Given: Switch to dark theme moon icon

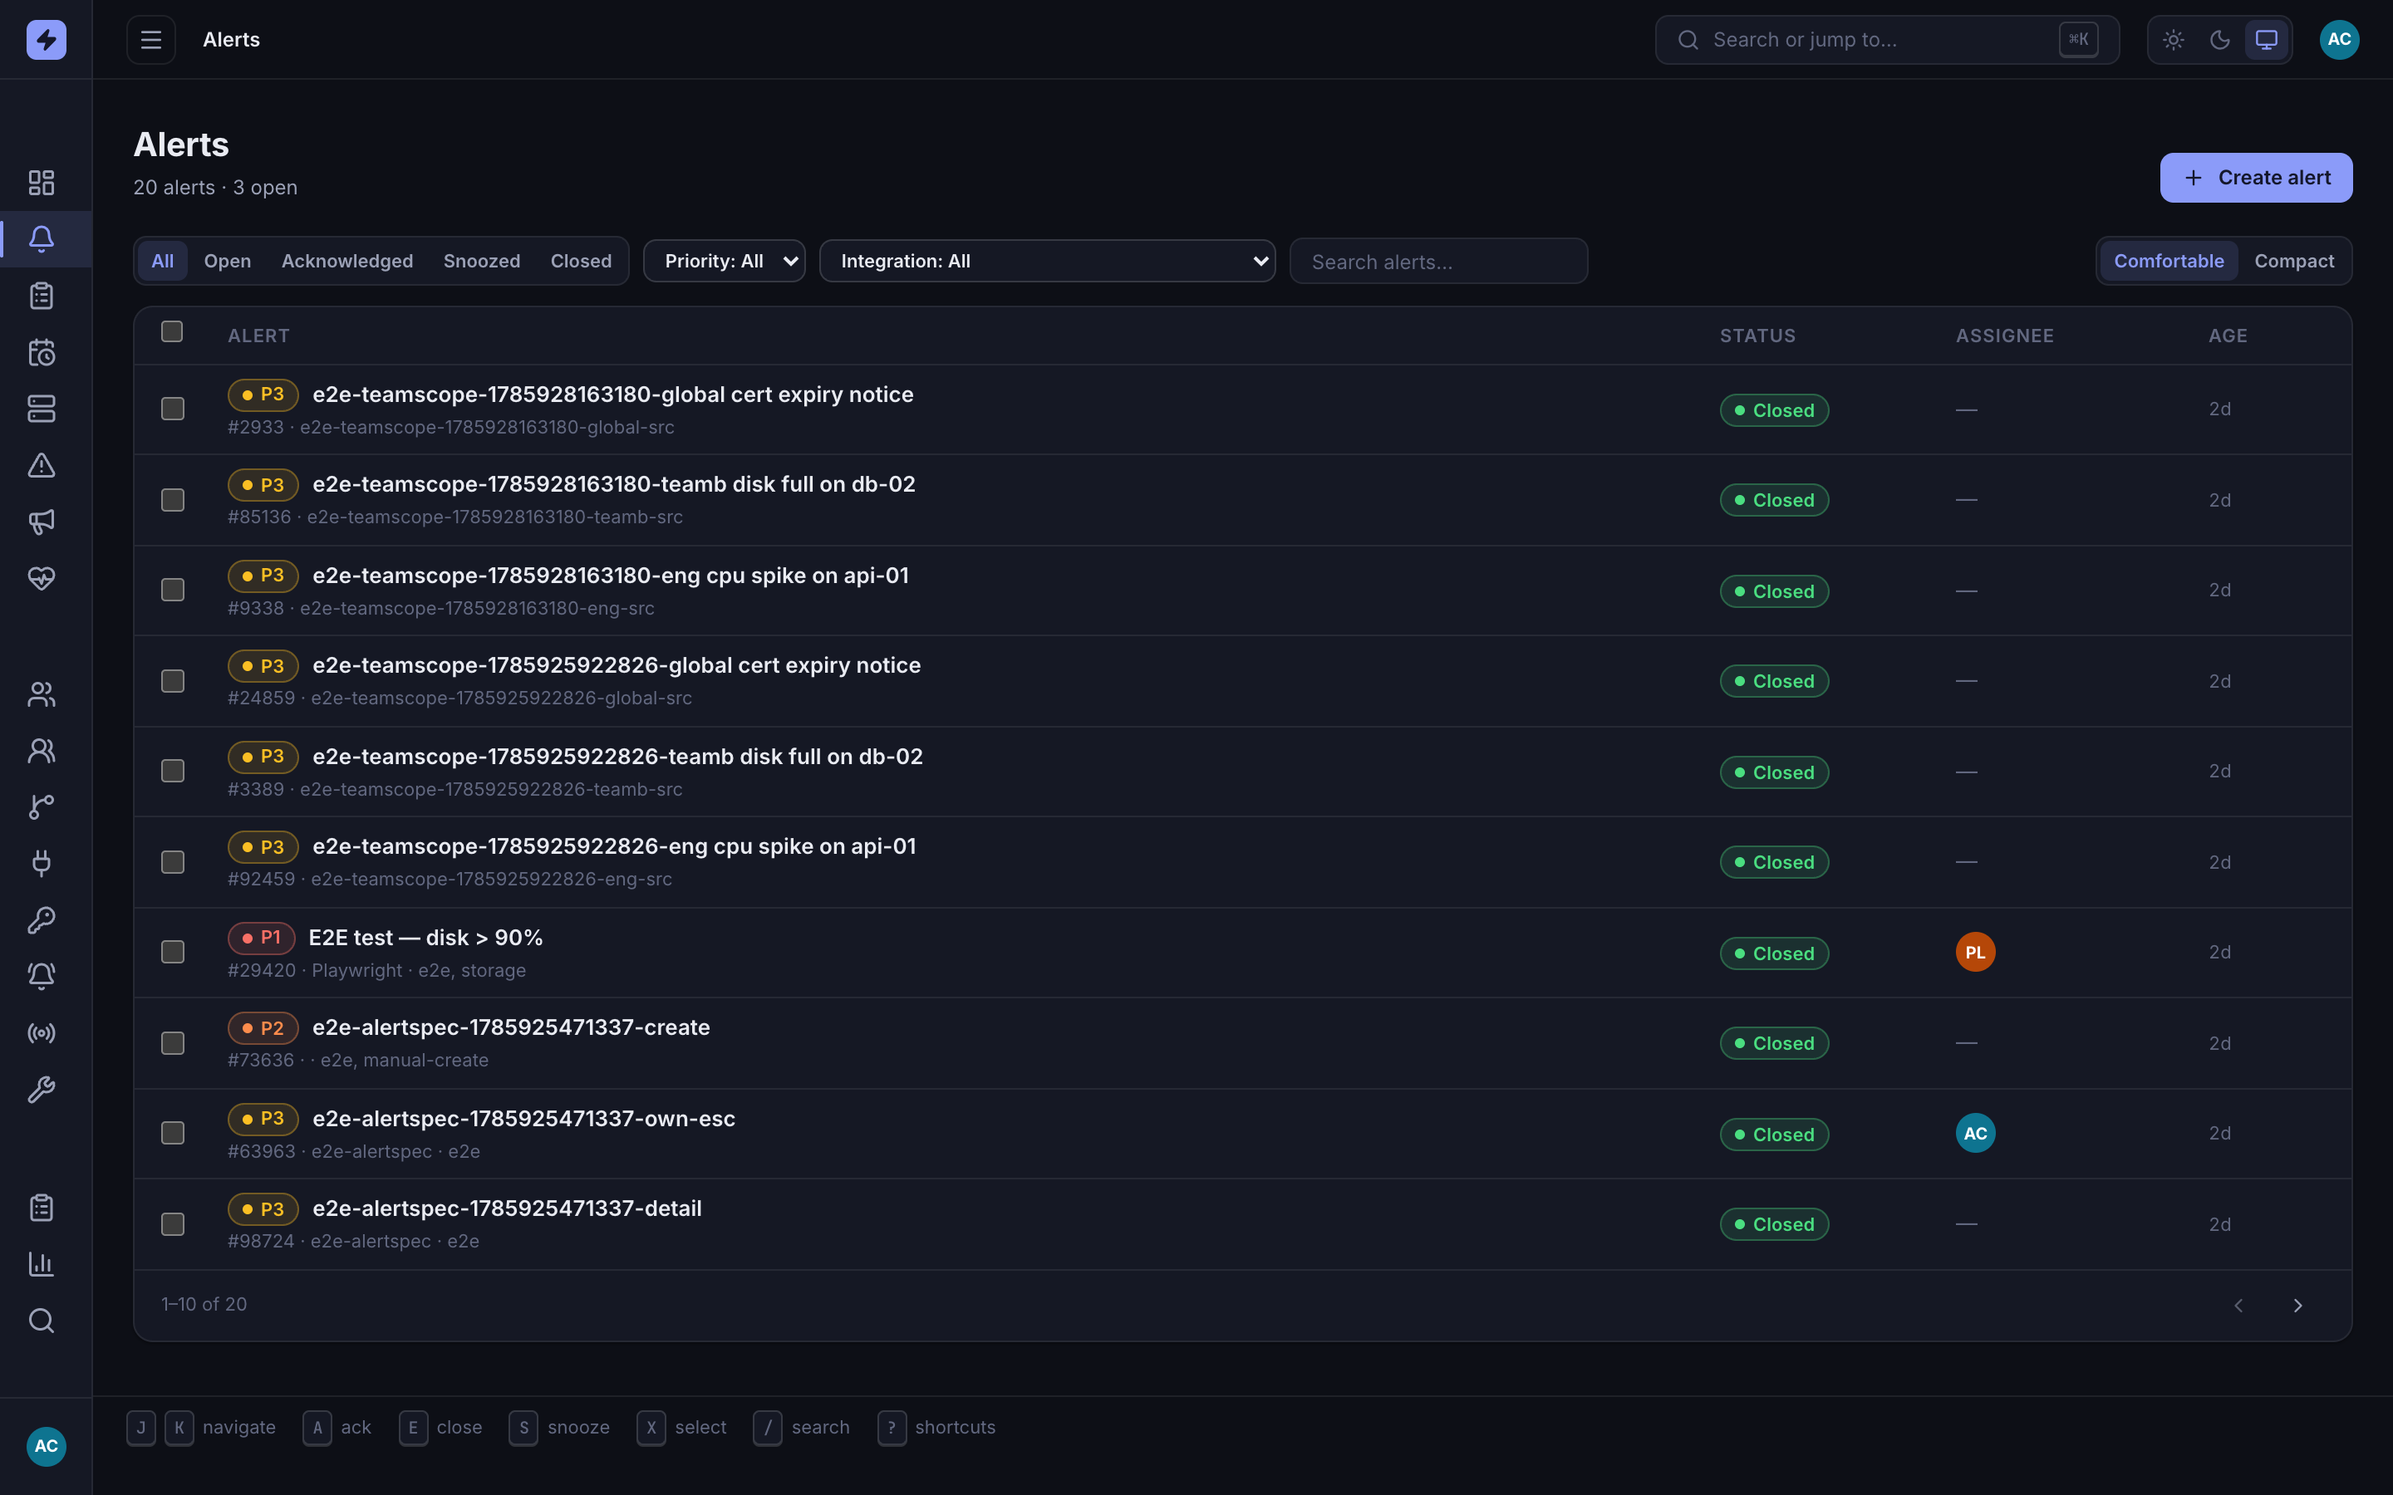Looking at the screenshot, I should pyautogui.click(x=2220, y=40).
